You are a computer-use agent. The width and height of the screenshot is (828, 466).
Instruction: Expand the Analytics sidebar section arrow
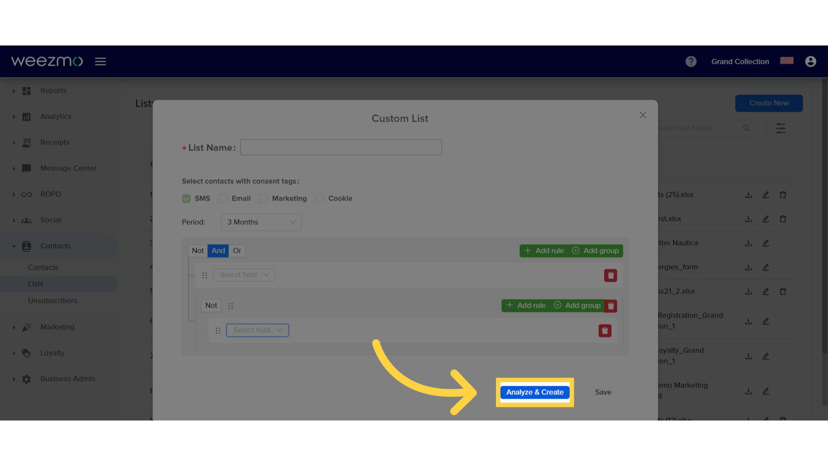click(14, 117)
